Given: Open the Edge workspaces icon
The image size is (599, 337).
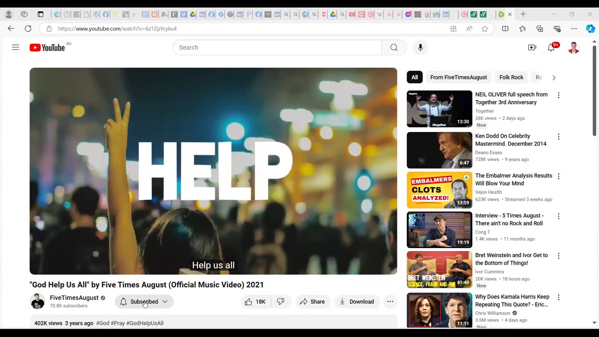Looking at the screenshot, I should 24,14.
